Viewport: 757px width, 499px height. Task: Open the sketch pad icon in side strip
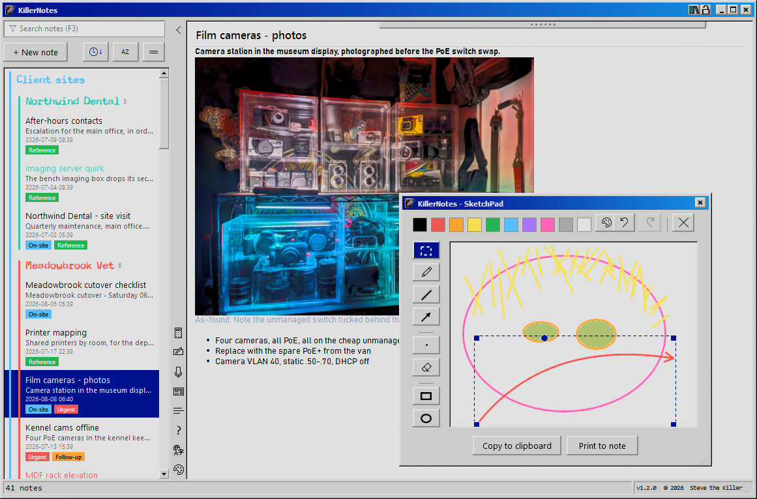point(178,352)
